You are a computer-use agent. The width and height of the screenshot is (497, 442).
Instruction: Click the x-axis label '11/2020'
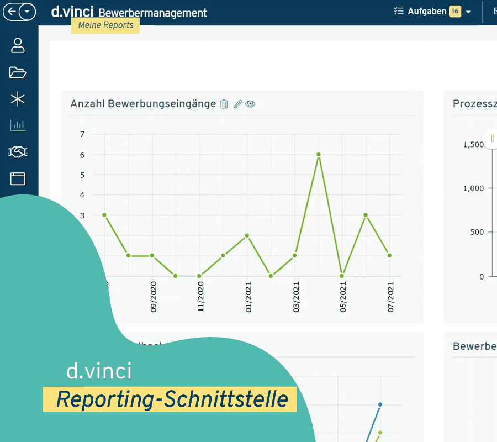[200, 297]
